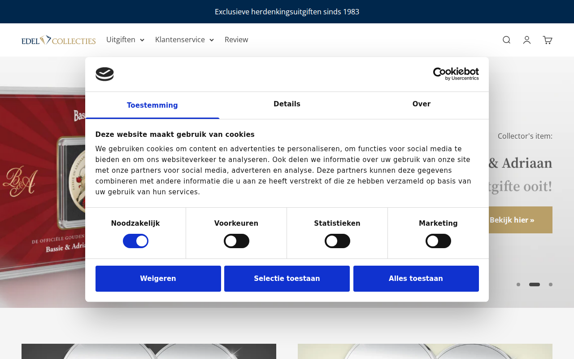Enable the Marketing cookie switch
574x359 pixels.
point(438,241)
